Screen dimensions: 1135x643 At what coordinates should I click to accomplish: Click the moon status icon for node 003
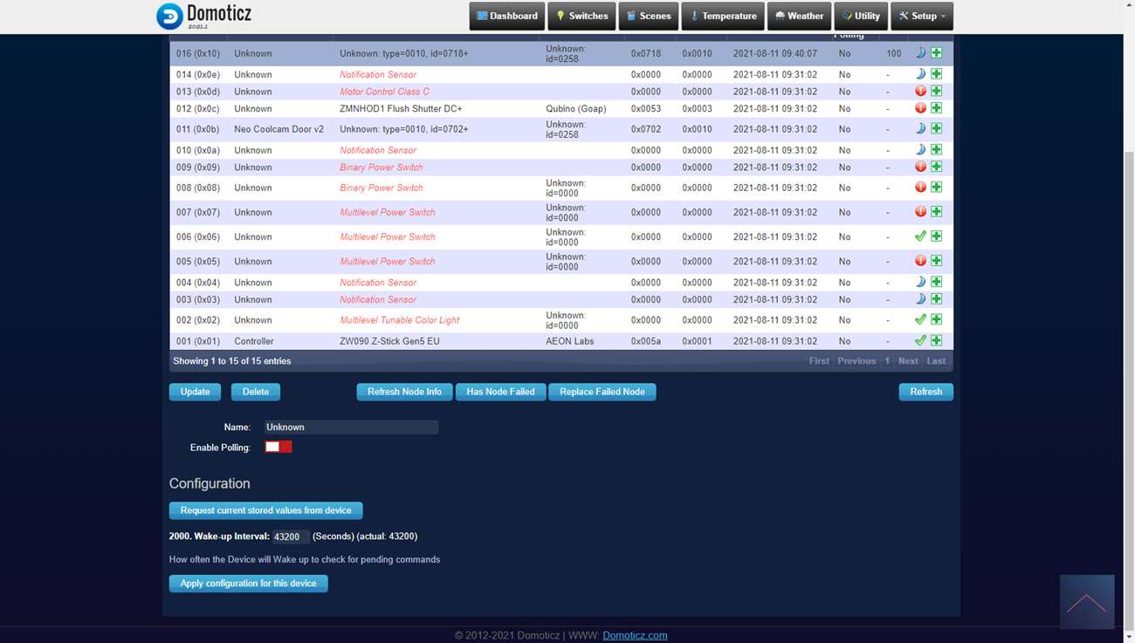point(920,299)
